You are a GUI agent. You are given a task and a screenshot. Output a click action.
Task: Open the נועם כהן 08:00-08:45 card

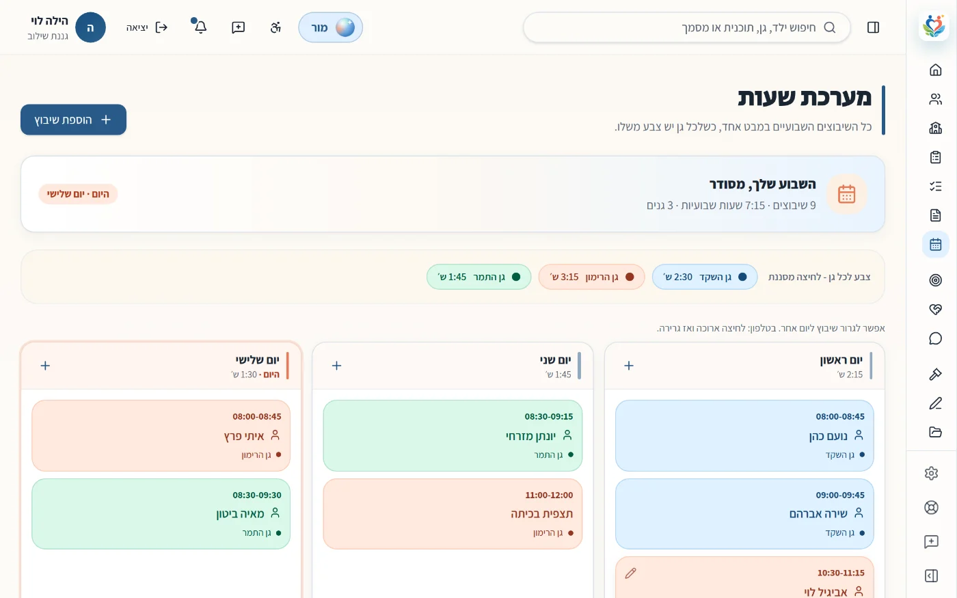tap(744, 435)
